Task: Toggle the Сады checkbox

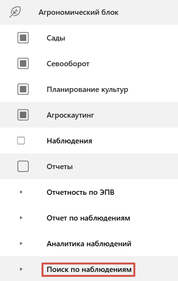Action: click(23, 38)
